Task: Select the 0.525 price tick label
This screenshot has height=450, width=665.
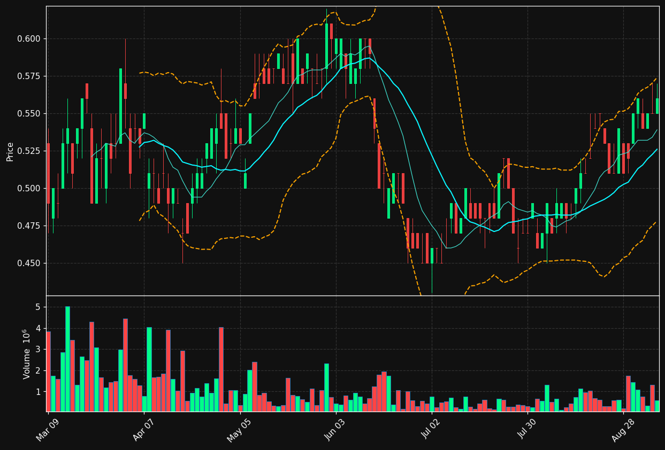Action: [29, 151]
